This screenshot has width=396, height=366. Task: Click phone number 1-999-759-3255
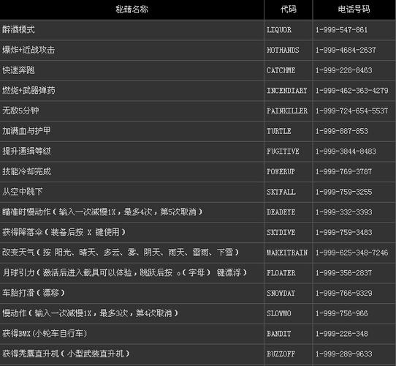[x=343, y=192]
